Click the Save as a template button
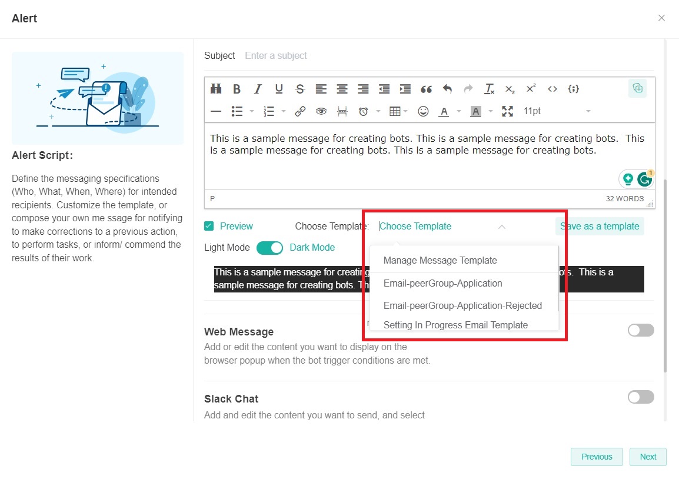 (x=600, y=226)
